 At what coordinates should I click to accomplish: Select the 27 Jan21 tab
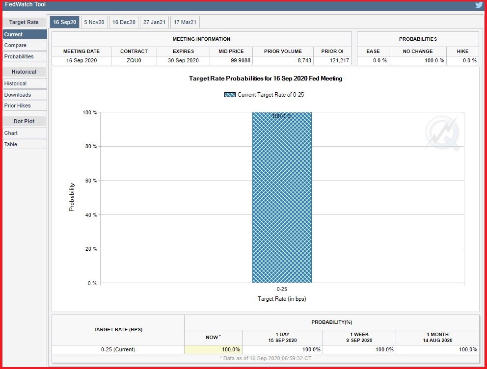154,22
